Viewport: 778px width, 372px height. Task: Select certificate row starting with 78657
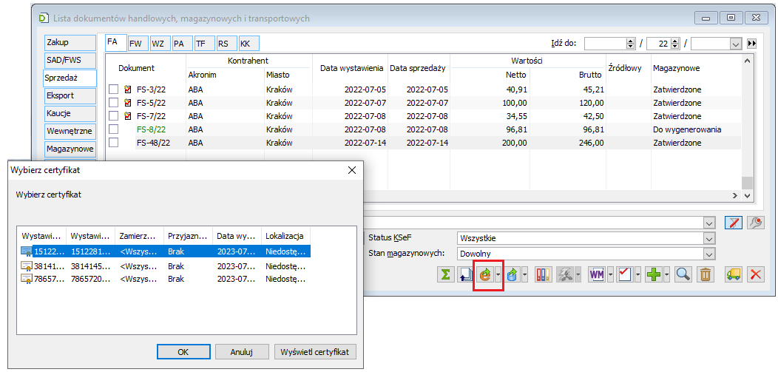click(x=165, y=279)
